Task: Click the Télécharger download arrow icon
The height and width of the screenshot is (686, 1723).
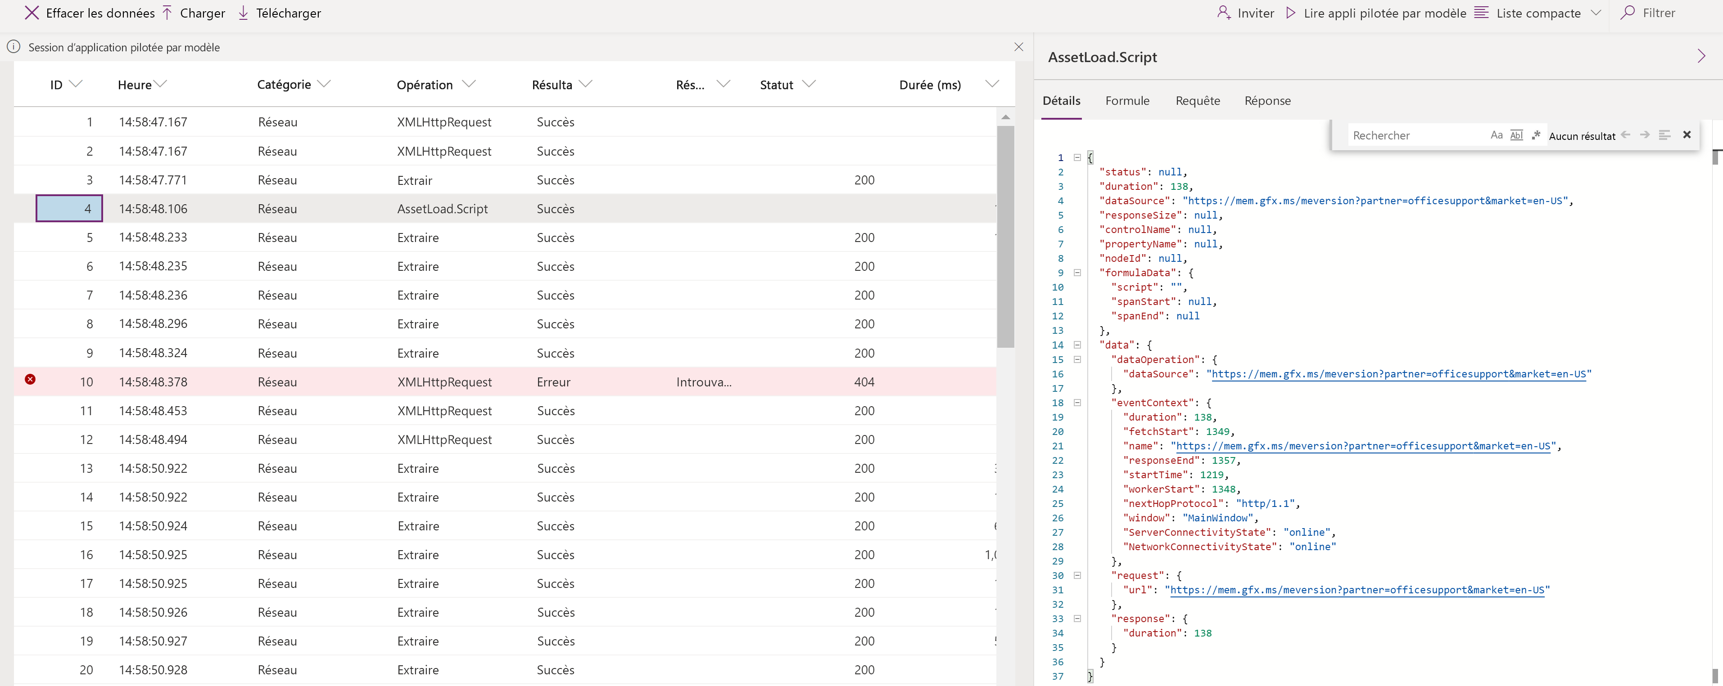Action: click(x=244, y=13)
